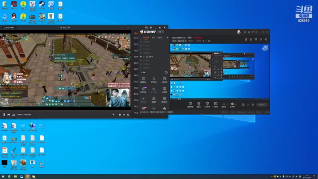Select the Steam shortcut on the desktop

(x=42, y=5)
